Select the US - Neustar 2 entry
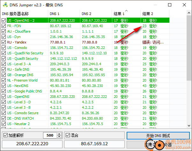This screenshot has height=151, width=192. tap(18, 124)
